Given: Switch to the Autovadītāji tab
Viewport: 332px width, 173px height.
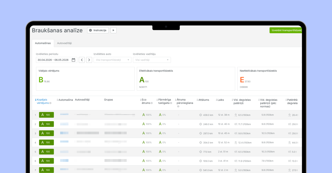Looking at the screenshot, I should (64, 43).
